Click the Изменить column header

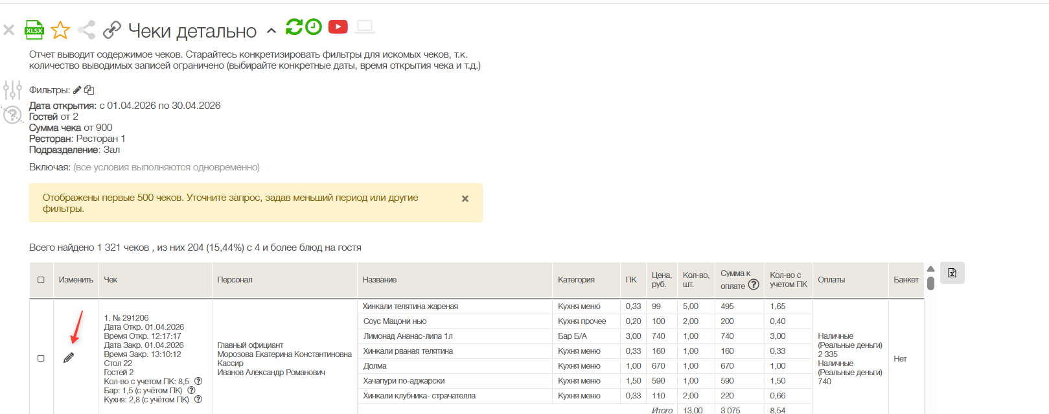(x=76, y=280)
